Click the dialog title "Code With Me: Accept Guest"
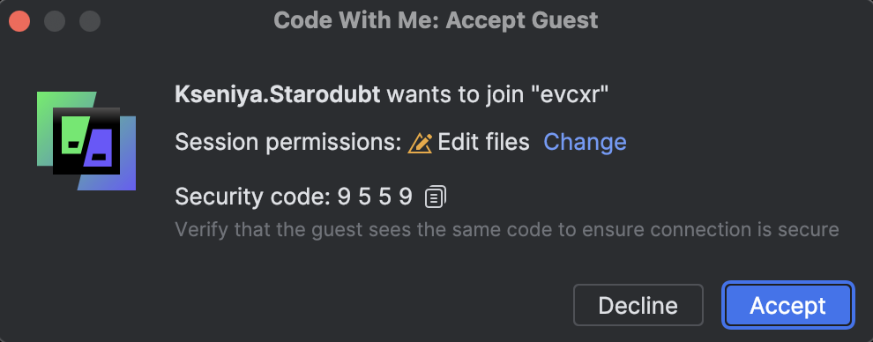873x342 pixels. 436,21
